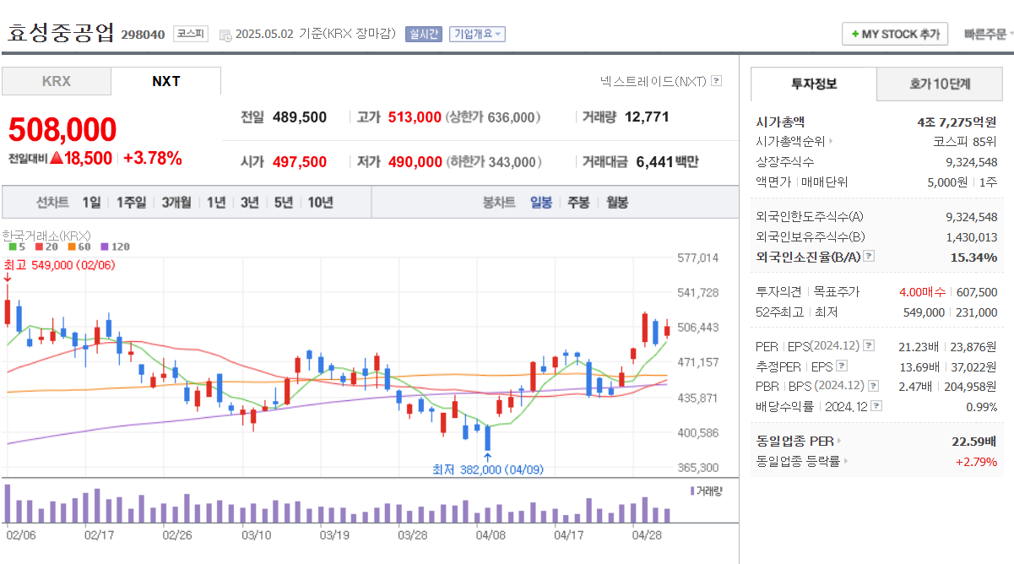Switch to 주봉 weekly candle view
The width and height of the screenshot is (1014, 564).
coord(577,202)
